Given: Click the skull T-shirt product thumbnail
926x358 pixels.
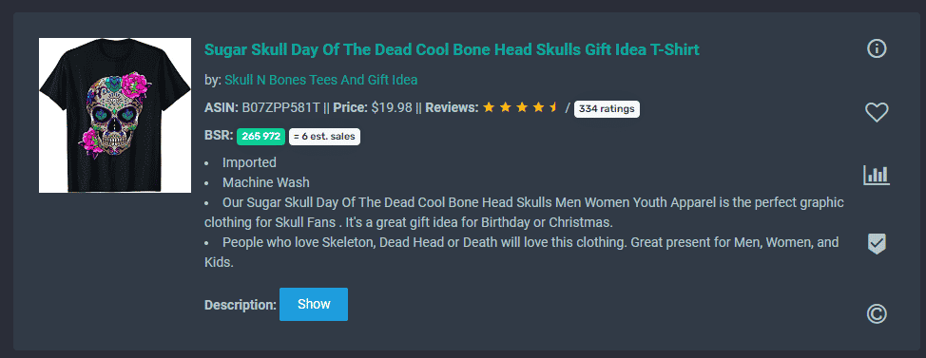Looking at the screenshot, I should 115,115.
